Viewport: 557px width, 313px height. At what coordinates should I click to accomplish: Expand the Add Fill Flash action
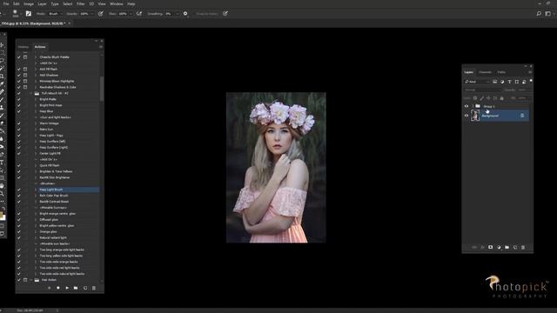click(36, 69)
